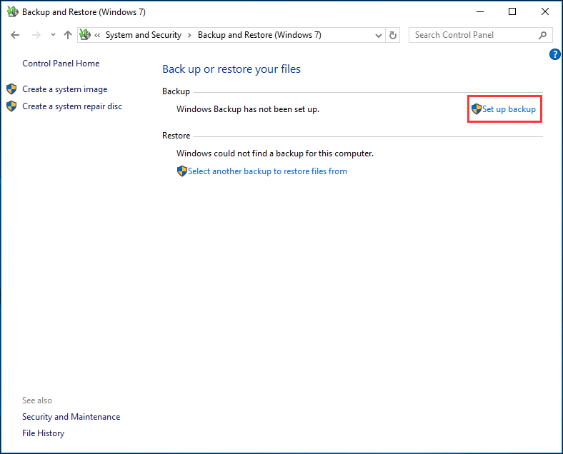Open Security and Maintenance under See also

pyautogui.click(x=71, y=417)
